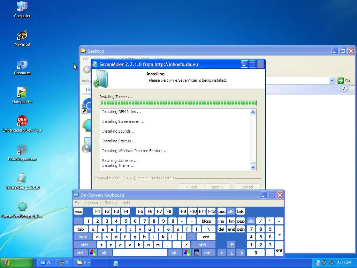357x268 pixels.
Task: Click the Back arrow in Desktop window
Action: click(87, 69)
